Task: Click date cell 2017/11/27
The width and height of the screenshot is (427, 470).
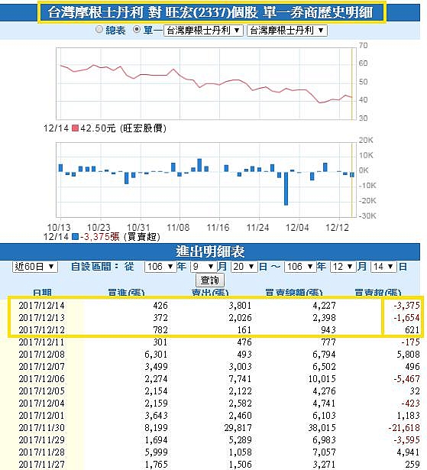Action: [x=42, y=465]
